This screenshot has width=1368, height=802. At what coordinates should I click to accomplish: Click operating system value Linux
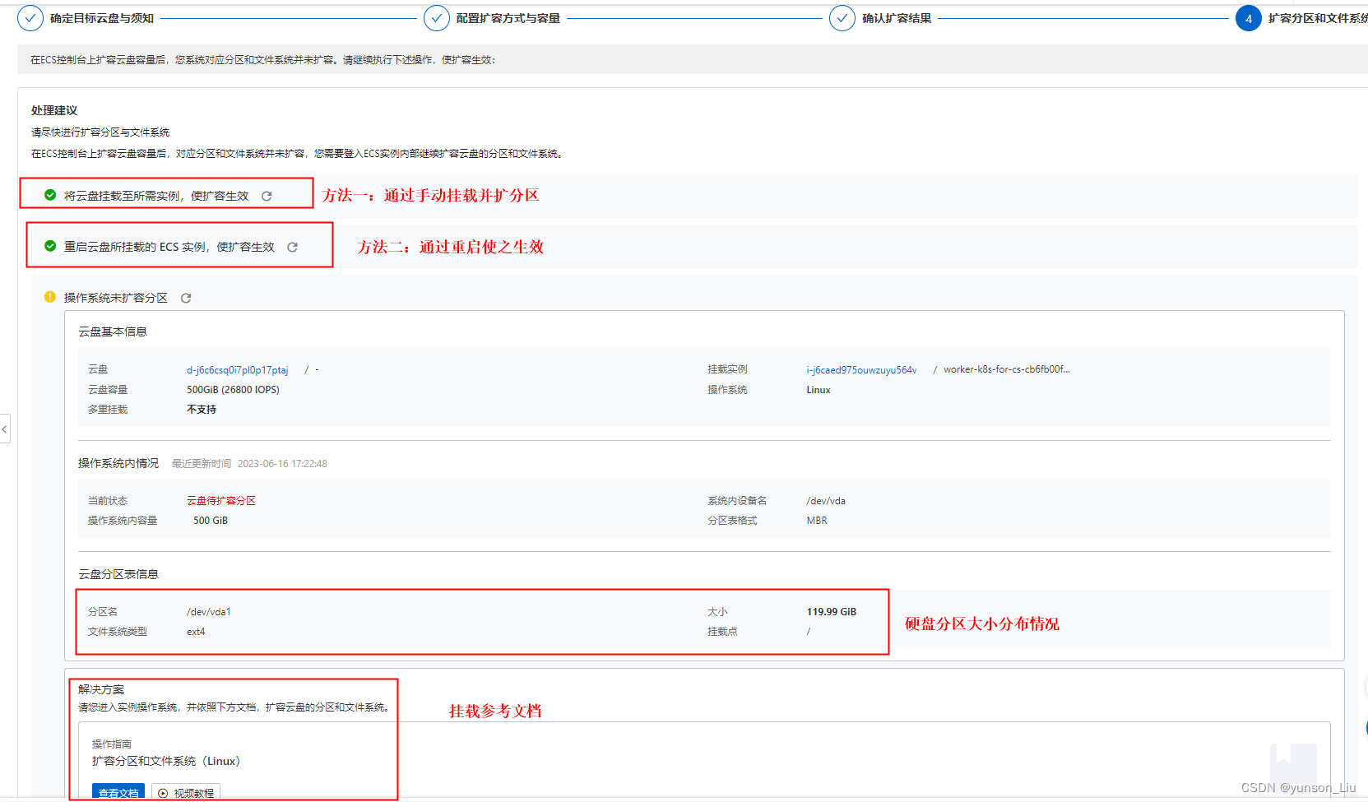coord(818,390)
